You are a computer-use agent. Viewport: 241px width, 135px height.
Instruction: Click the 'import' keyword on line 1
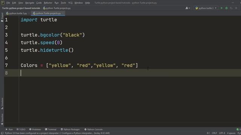[29, 20]
